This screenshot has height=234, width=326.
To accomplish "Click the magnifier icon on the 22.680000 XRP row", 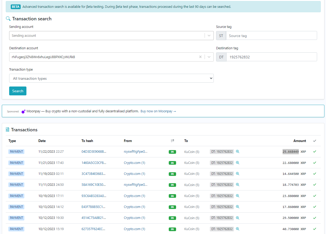I will [x=238, y=163].
